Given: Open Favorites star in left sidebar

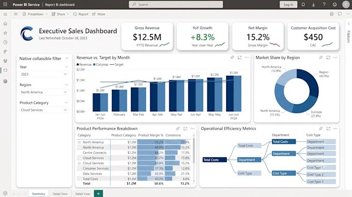Looking at the screenshot, I should click(5, 33).
